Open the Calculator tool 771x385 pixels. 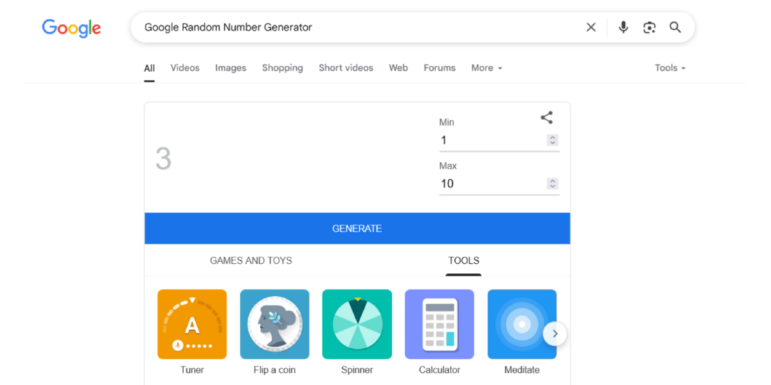coord(439,324)
